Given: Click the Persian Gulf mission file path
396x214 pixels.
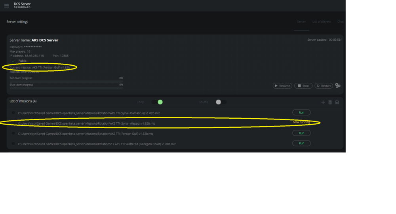Looking at the screenshot, I should [86, 134].
